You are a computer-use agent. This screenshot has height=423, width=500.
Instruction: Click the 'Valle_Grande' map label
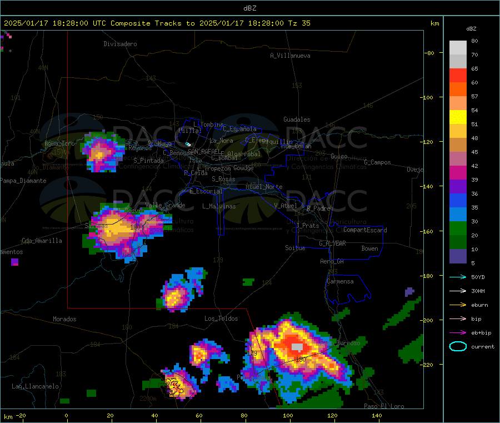coord(165,205)
